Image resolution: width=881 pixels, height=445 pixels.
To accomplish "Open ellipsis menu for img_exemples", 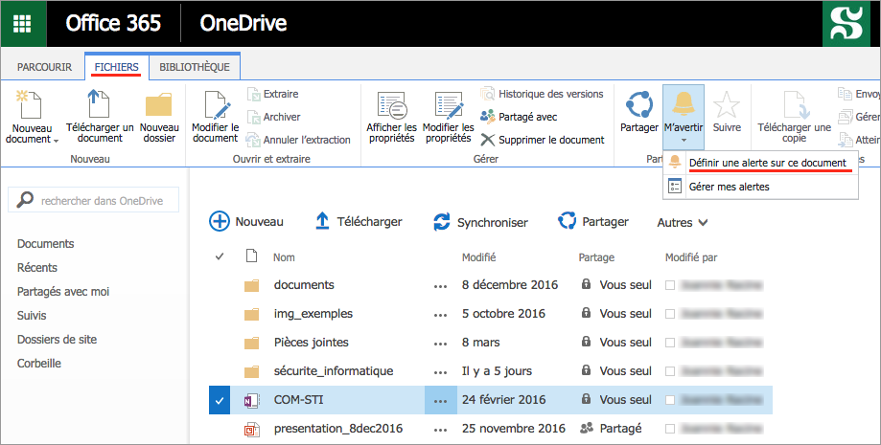I will coord(441,315).
